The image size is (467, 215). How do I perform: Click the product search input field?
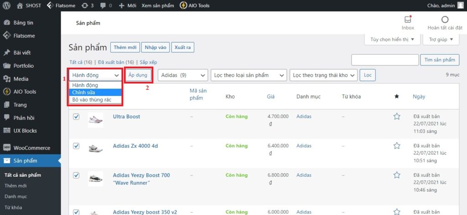[x=385, y=60]
